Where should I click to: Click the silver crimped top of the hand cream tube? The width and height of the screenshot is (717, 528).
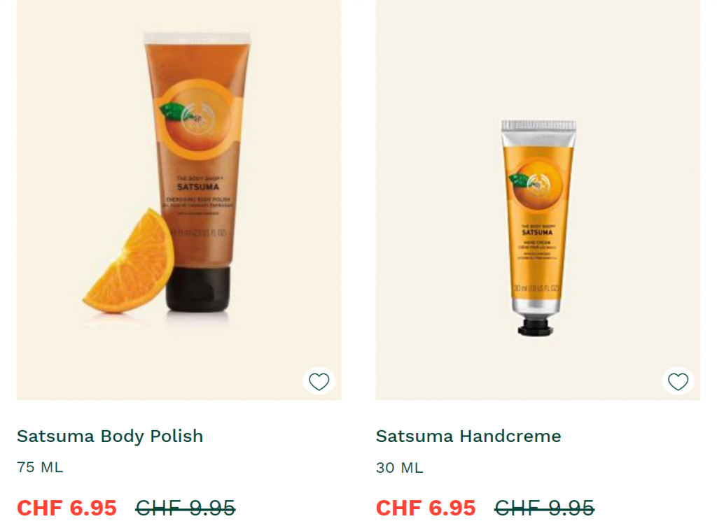coord(538,134)
